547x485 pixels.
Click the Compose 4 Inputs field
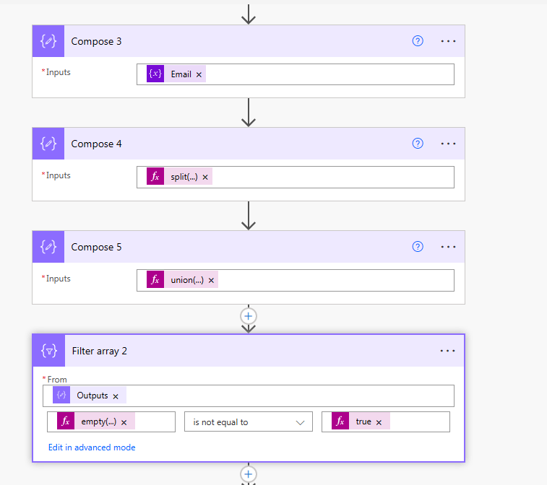(295, 177)
